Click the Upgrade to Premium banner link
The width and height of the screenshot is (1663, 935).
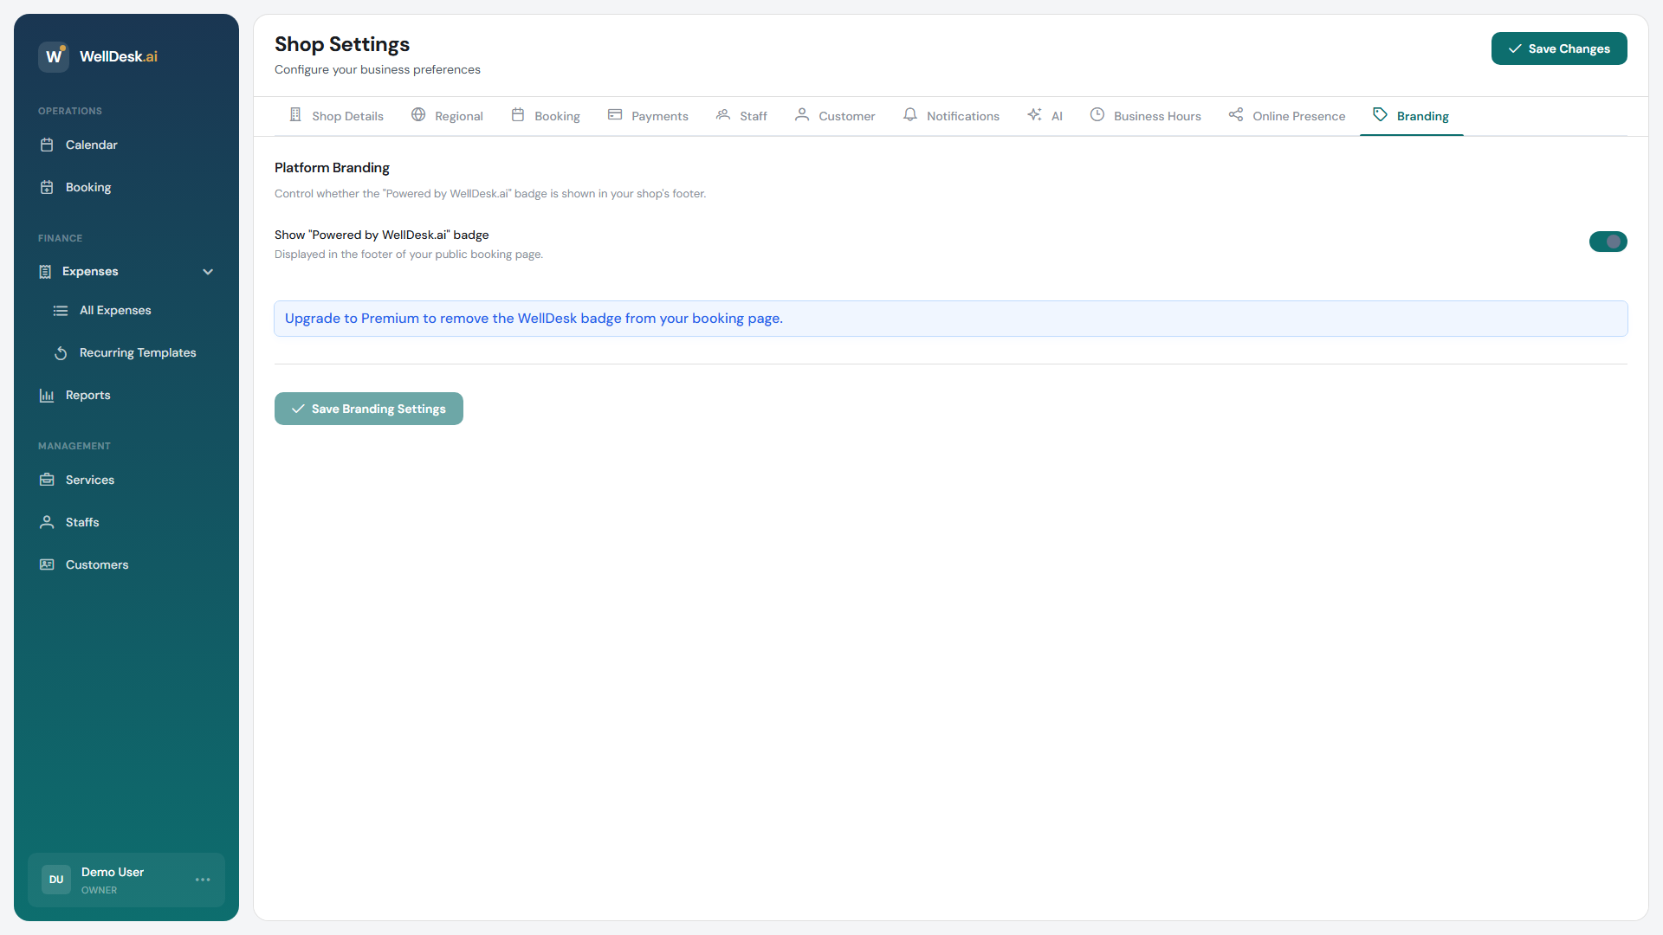click(534, 319)
